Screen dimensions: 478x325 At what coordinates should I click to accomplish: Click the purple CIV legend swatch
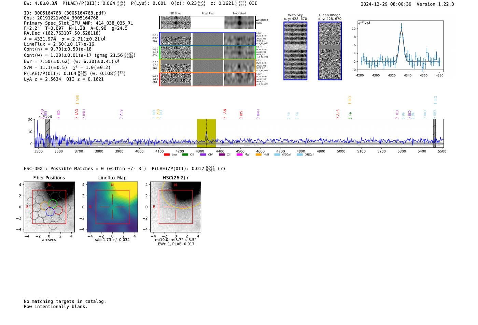point(203,154)
